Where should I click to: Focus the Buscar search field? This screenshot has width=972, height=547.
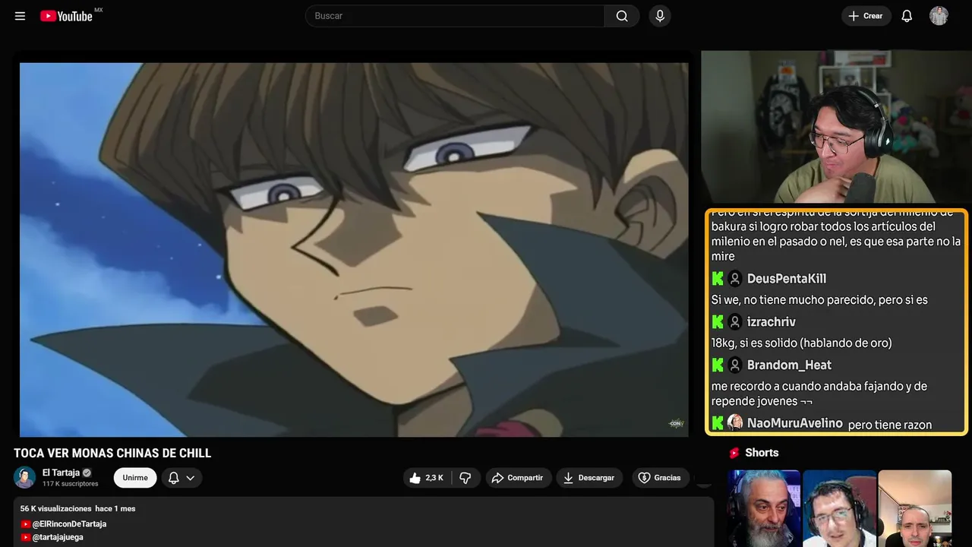[x=455, y=16]
